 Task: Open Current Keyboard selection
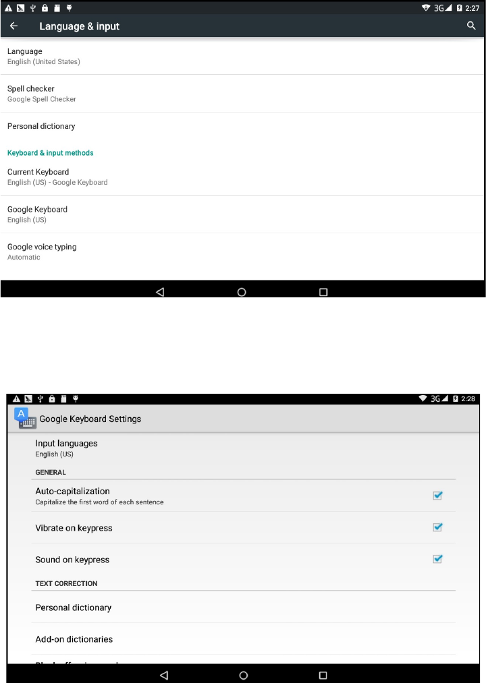(242, 177)
